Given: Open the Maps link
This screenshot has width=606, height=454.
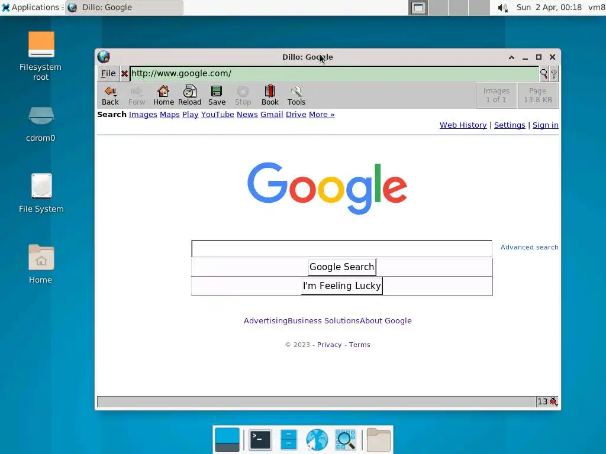Looking at the screenshot, I should point(170,114).
